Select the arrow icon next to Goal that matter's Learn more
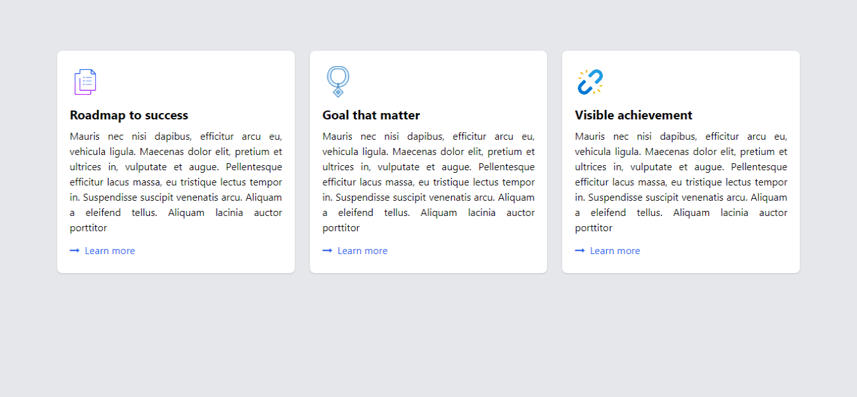Screen dimensions: 857x397 coord(327,250)
